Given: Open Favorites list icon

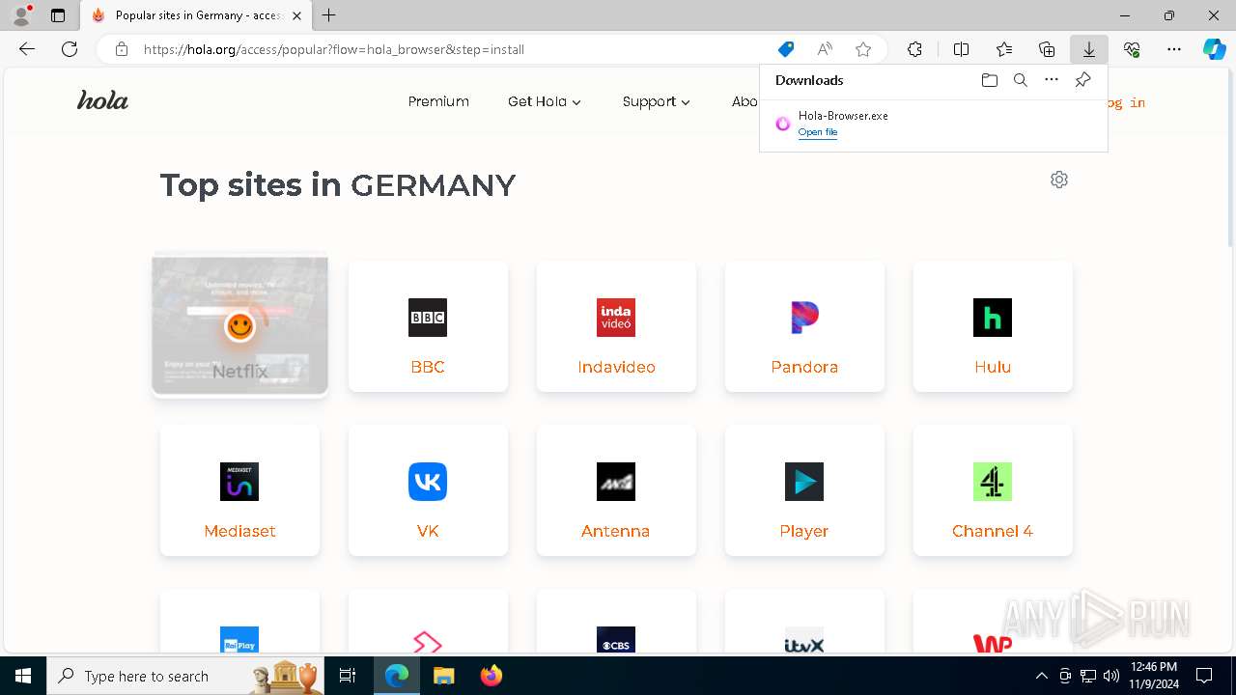Looking at the screenshot, I should (x=1004, y=49).
